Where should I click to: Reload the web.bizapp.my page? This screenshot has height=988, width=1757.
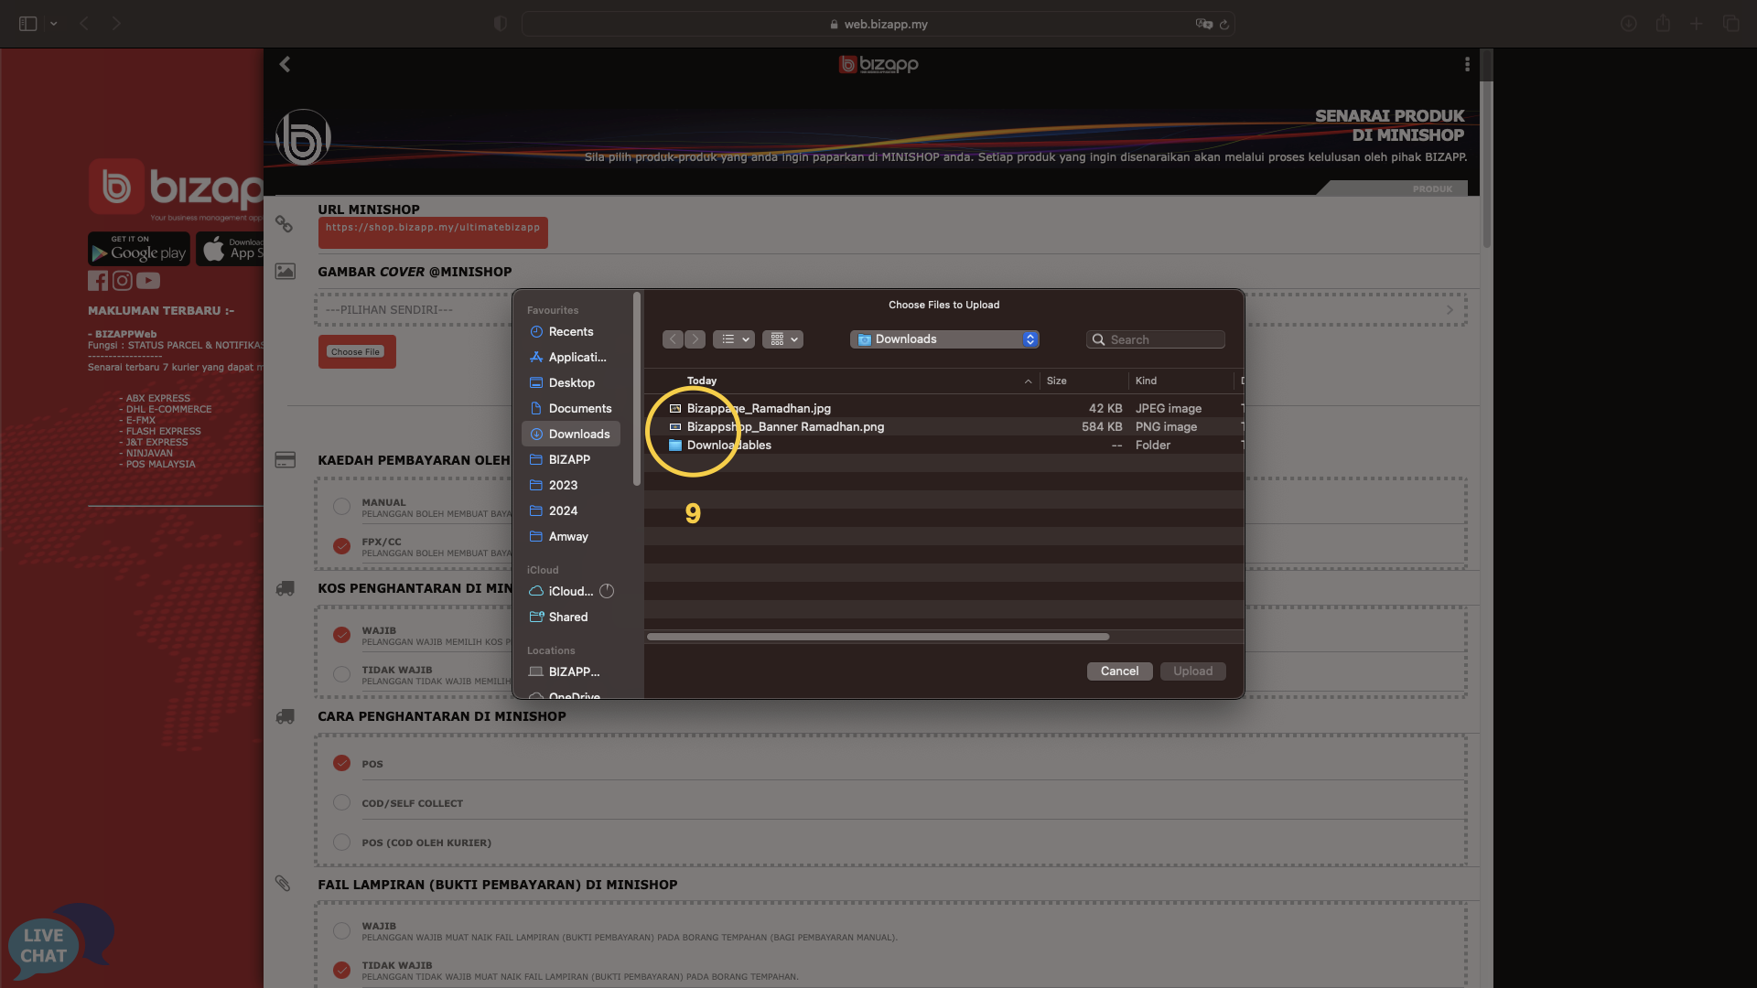point(1224,24)
